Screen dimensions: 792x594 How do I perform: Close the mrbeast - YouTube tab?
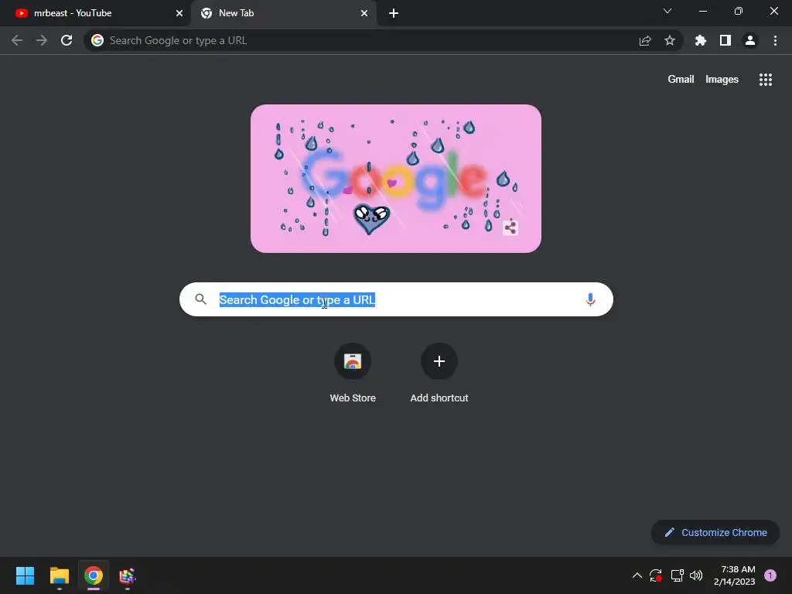point(179,13)
